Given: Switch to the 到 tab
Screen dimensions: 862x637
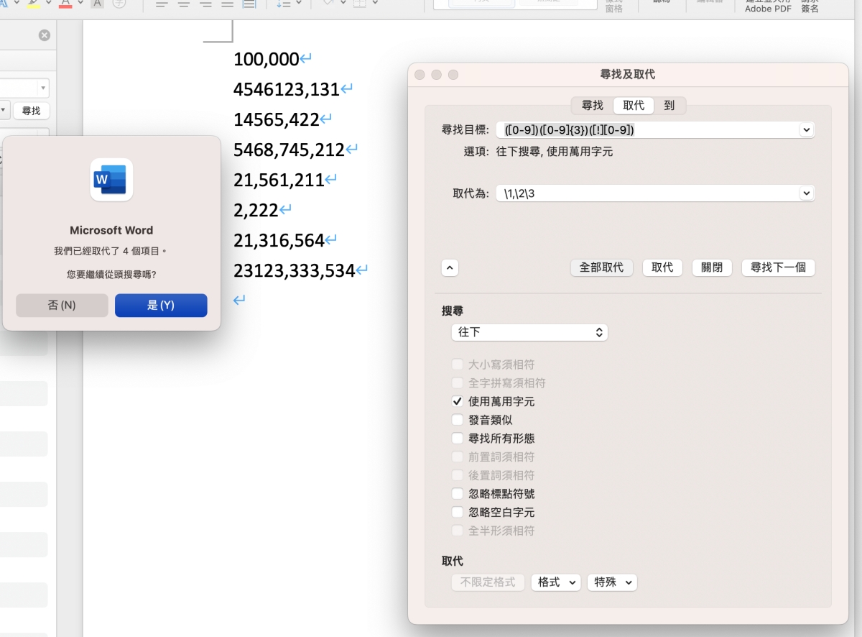Looking at the screenshot, I should 669,106.
